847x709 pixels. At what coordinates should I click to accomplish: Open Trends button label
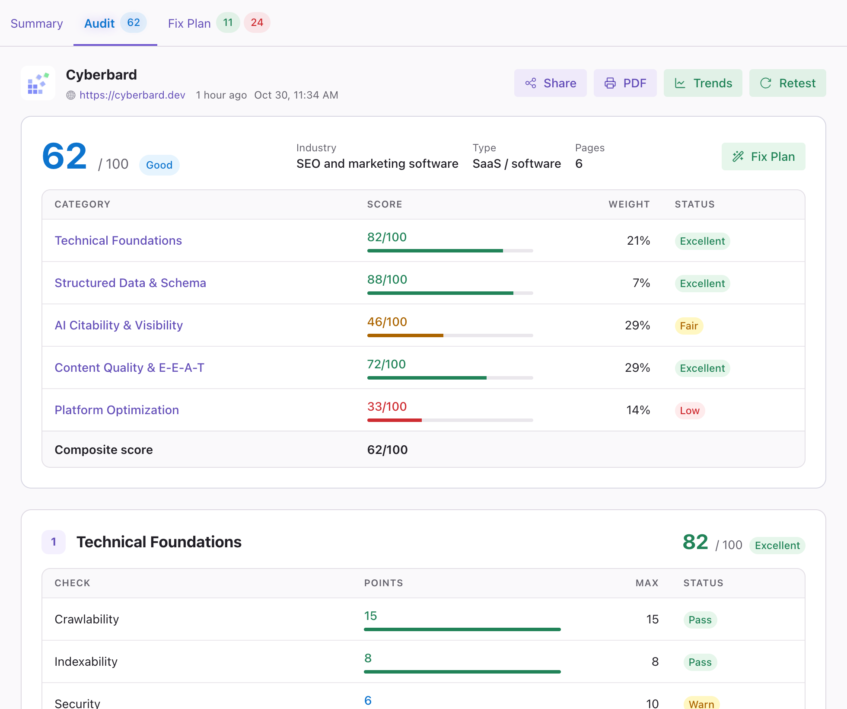713,83
